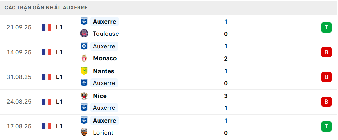This screenshot has width=338, height=140.
Task: Click the Lorient club crest icon
Action: click(x=83, y=133)
